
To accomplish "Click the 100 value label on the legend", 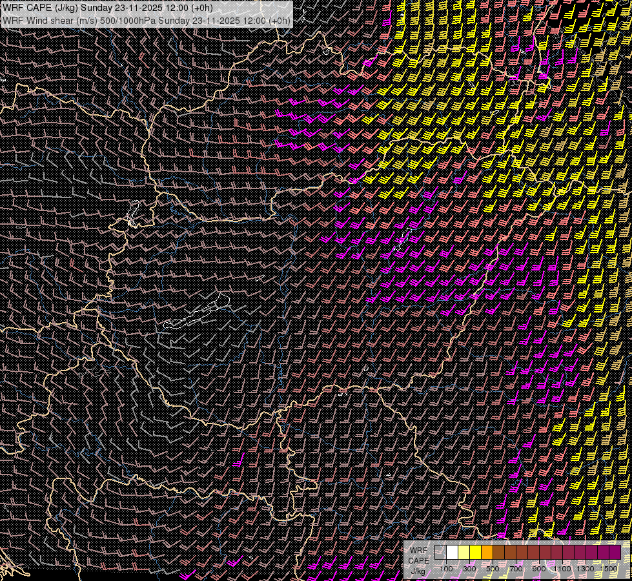I will tap(446, 569).
